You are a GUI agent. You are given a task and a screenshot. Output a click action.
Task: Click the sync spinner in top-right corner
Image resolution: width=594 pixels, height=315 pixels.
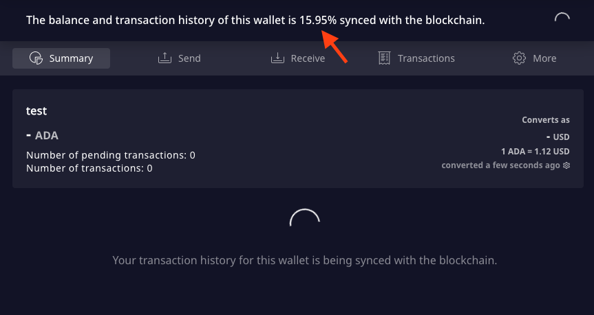[x=562, y=17]
